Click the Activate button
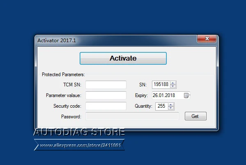Image resolution: width=246 pixels, height=165 pixels. pyautogui.click(x=123, y=58)
